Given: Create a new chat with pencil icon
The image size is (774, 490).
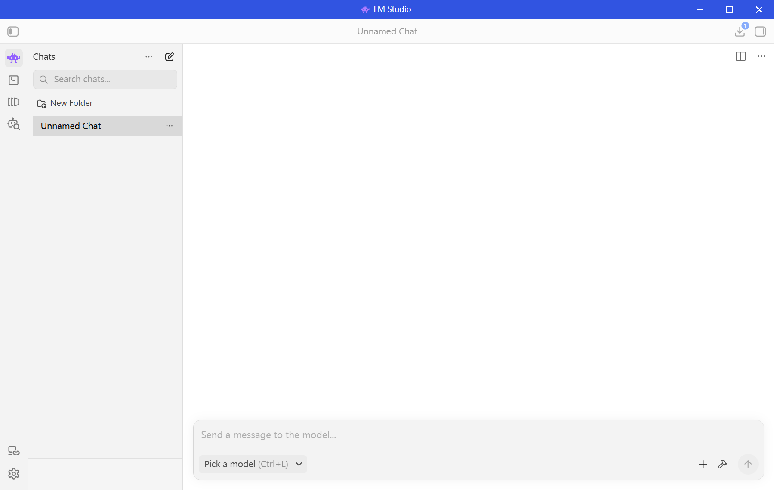Looking at the screenshot, I should coord(170,57).
